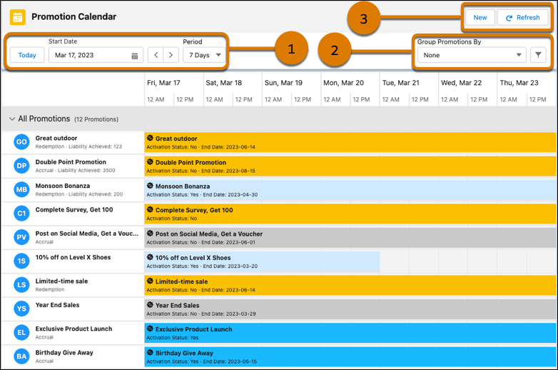Go to next period with right arrow
Viewport: 558px width, 370px height.
click(171, 55)
